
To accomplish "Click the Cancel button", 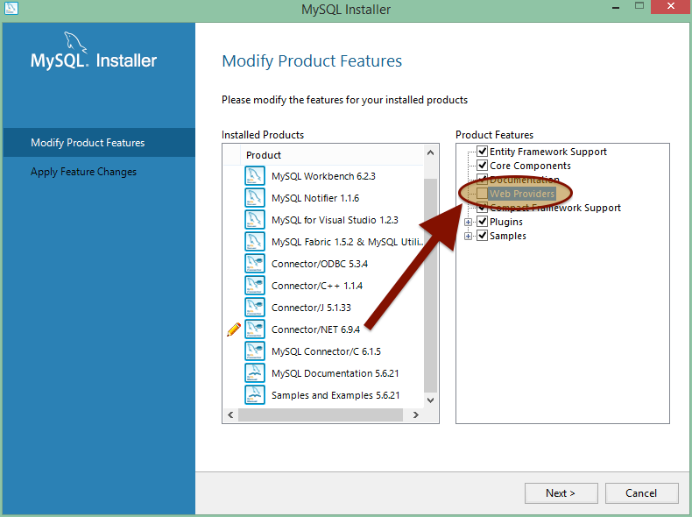I will coord(641,493).
